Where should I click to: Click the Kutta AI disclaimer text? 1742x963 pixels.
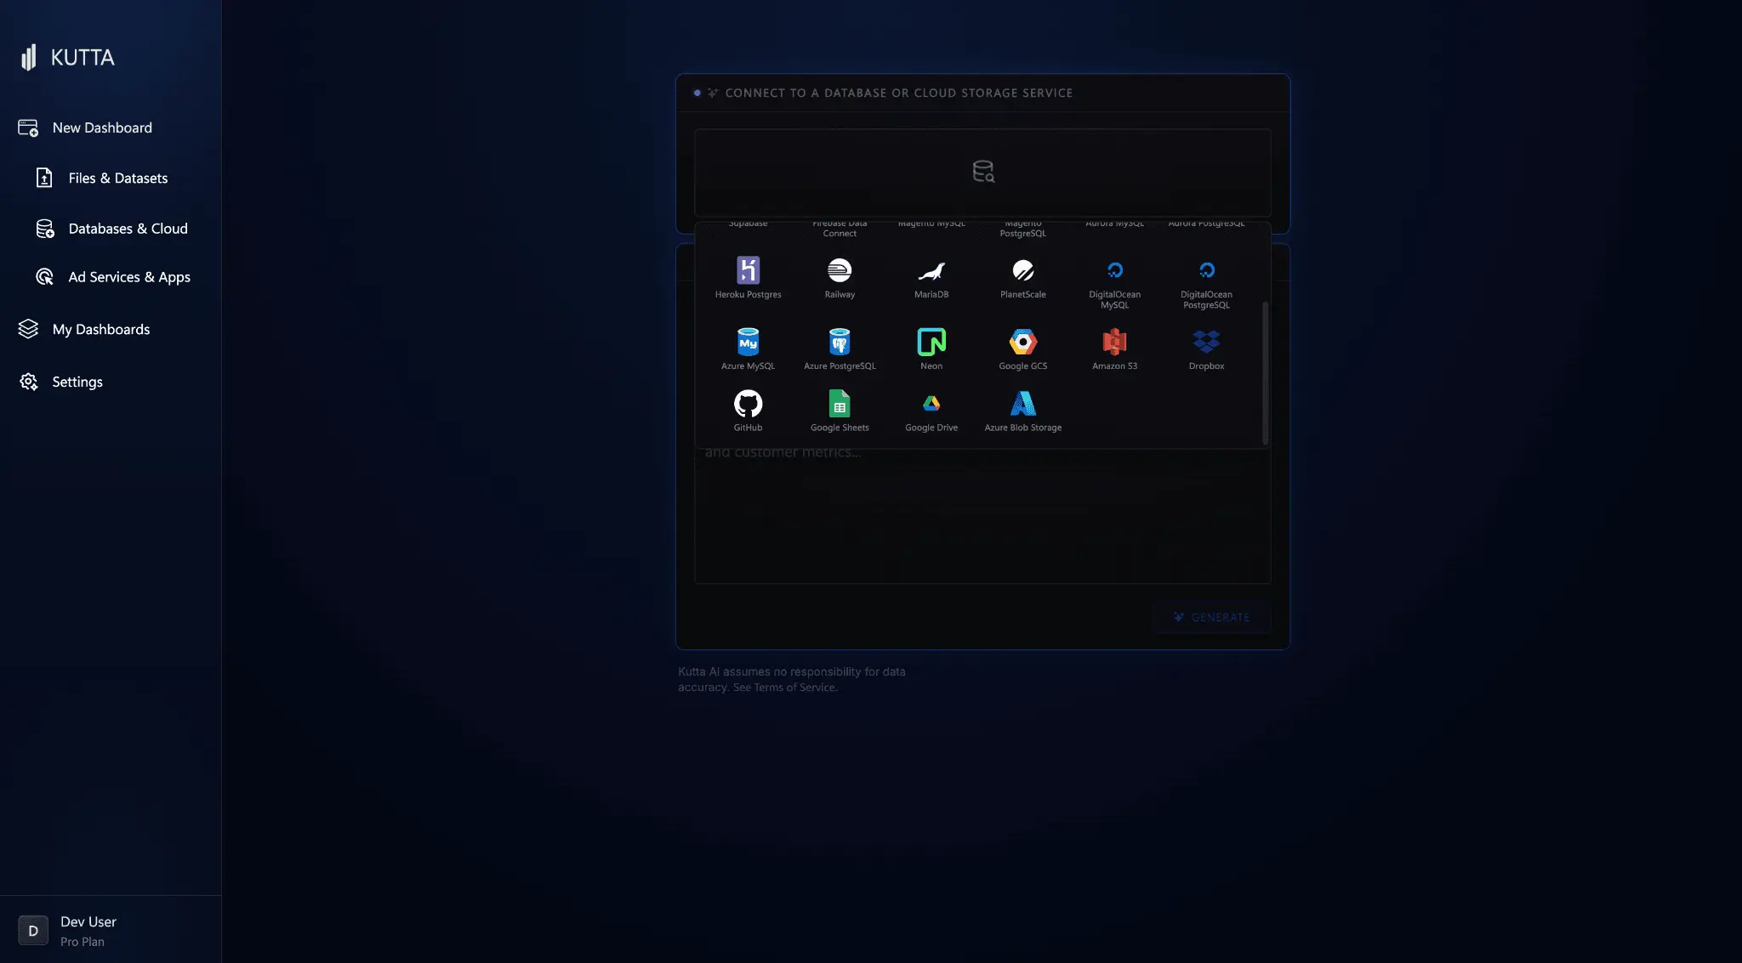point(791,679)
